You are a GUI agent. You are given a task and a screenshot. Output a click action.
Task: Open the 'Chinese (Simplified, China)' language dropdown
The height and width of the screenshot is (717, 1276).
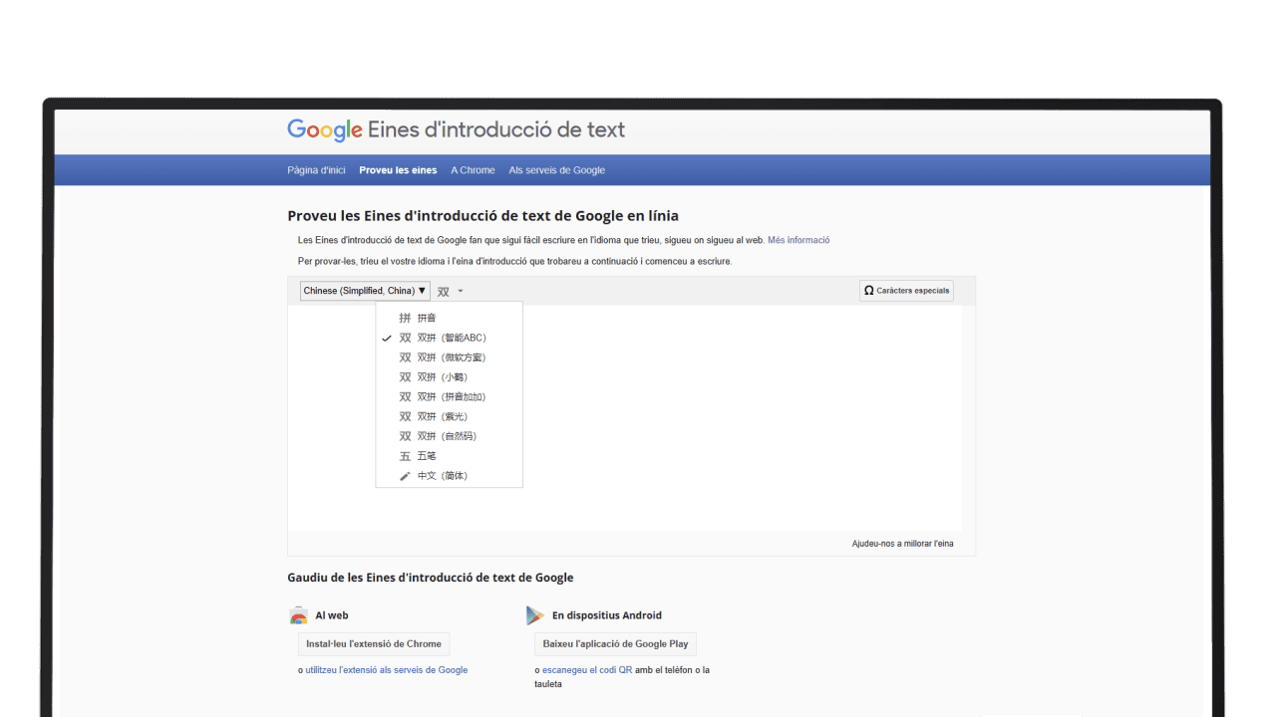point(364,290)
